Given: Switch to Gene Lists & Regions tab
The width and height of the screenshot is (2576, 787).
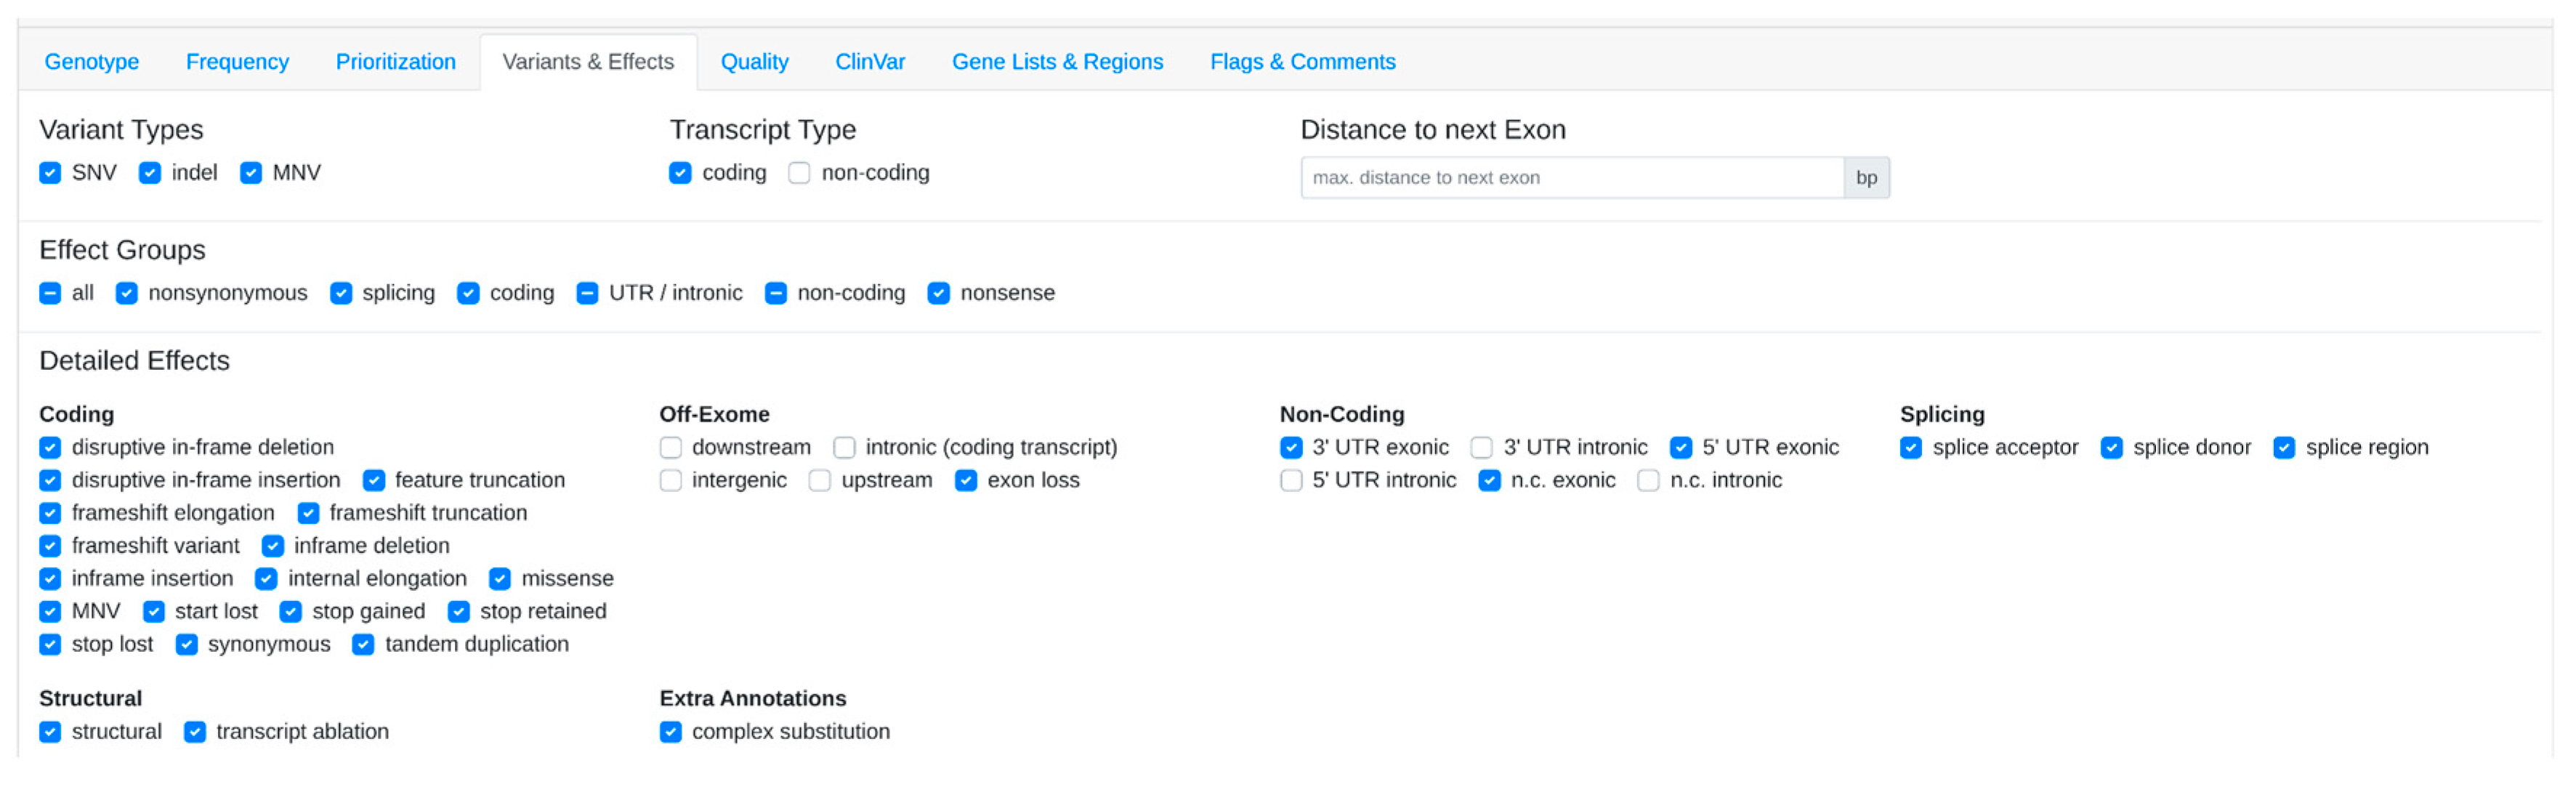Looking at the screenshot, I should tap(1057, 62).
